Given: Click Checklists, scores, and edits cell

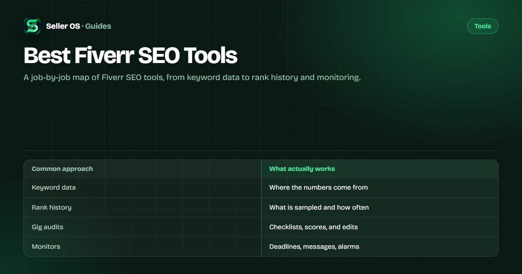Looking at the screenshot, I should coord(379,227).
